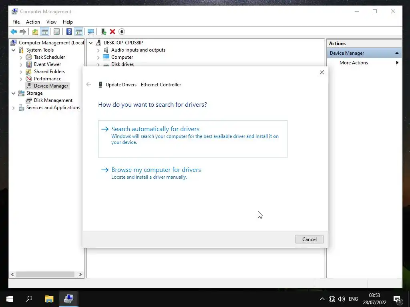
Task: Collapse the Device Manager actions header
Action: (397, 53)
